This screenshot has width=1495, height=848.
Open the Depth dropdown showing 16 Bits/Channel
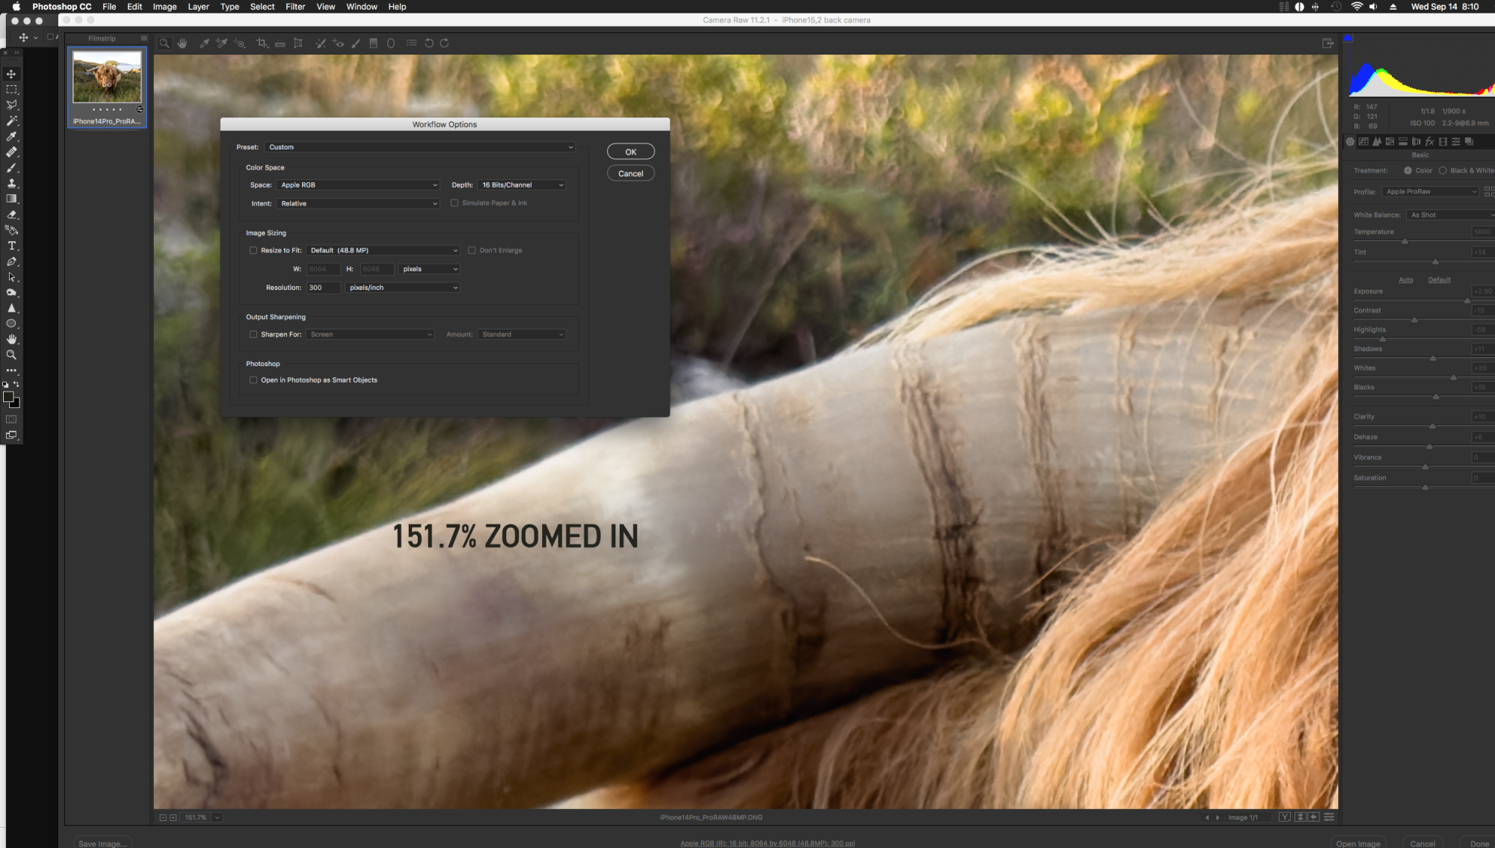click(x=522, y=185)
